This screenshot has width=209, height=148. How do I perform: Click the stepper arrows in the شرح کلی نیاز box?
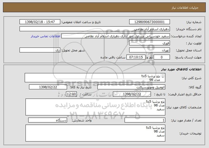(x=163, y=76)
